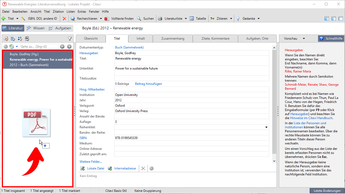Change document type Buch (Sammelwerk)

click(129, 47)
